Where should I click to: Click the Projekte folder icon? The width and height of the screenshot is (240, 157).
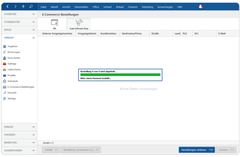point(4,75)
